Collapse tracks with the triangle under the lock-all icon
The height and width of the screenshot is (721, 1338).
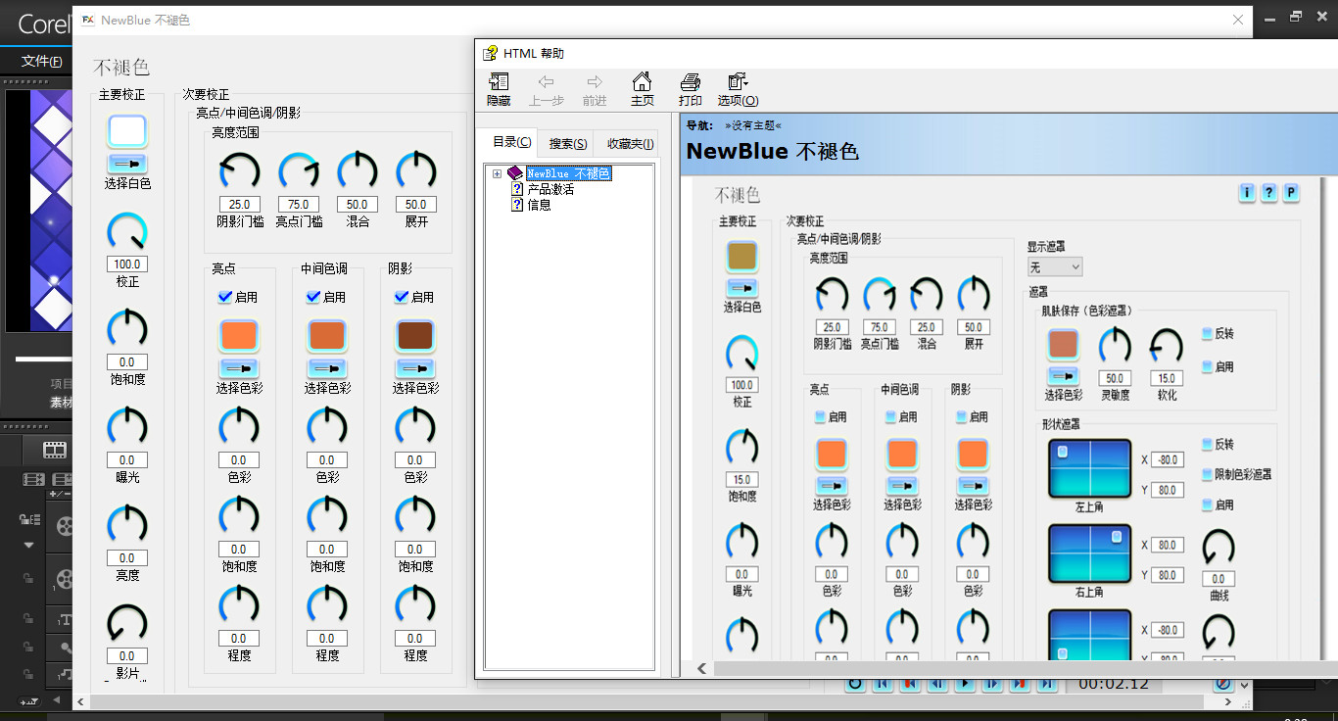click(x=28, y=545)
